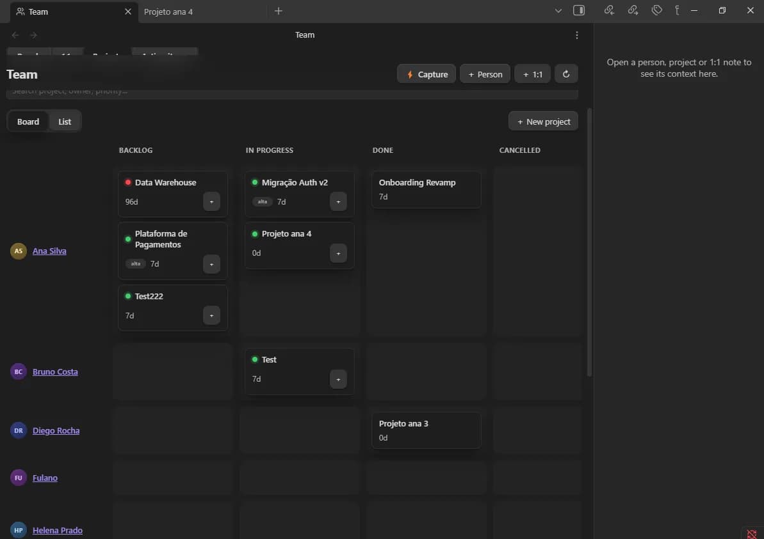This screenshot has width=764, height=539.
Task: Close the Team tab
Action: (x=127, y=11)
